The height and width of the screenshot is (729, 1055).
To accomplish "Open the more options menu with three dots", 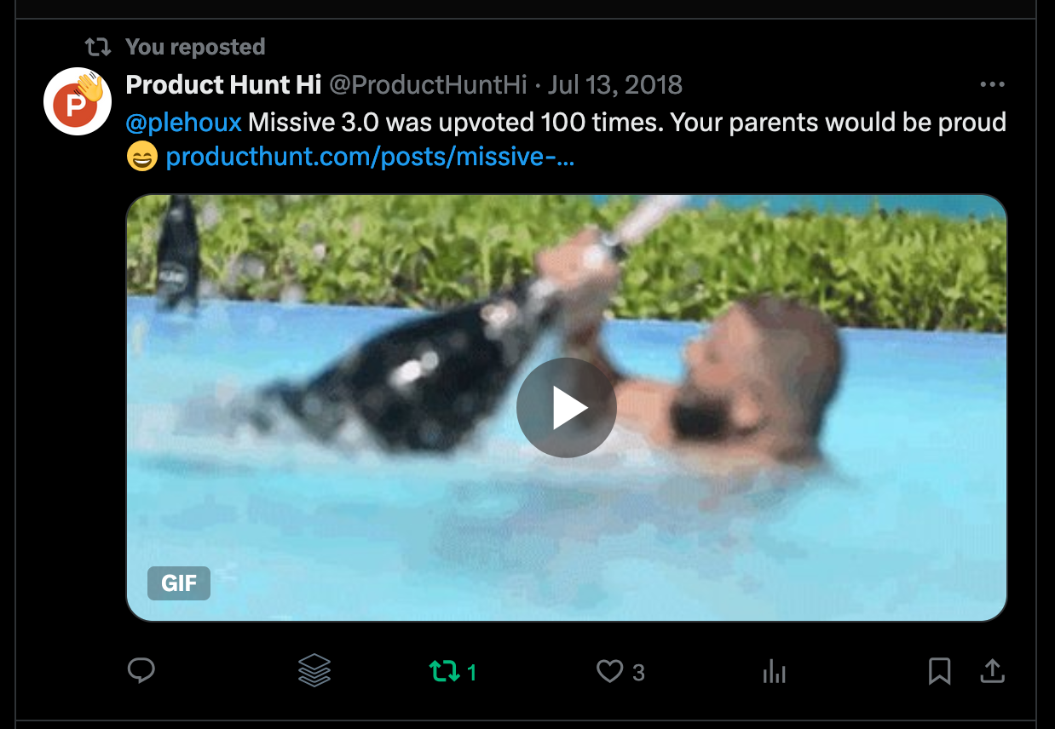I will (991, 84).
